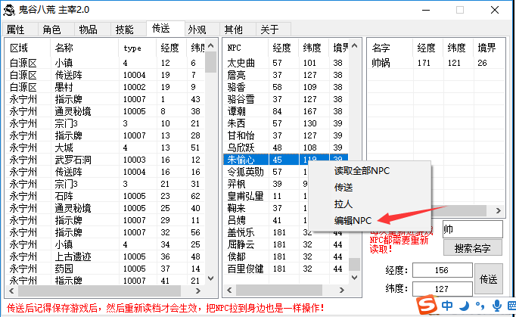Select the 武罗石洞 location row

point(105,160)
